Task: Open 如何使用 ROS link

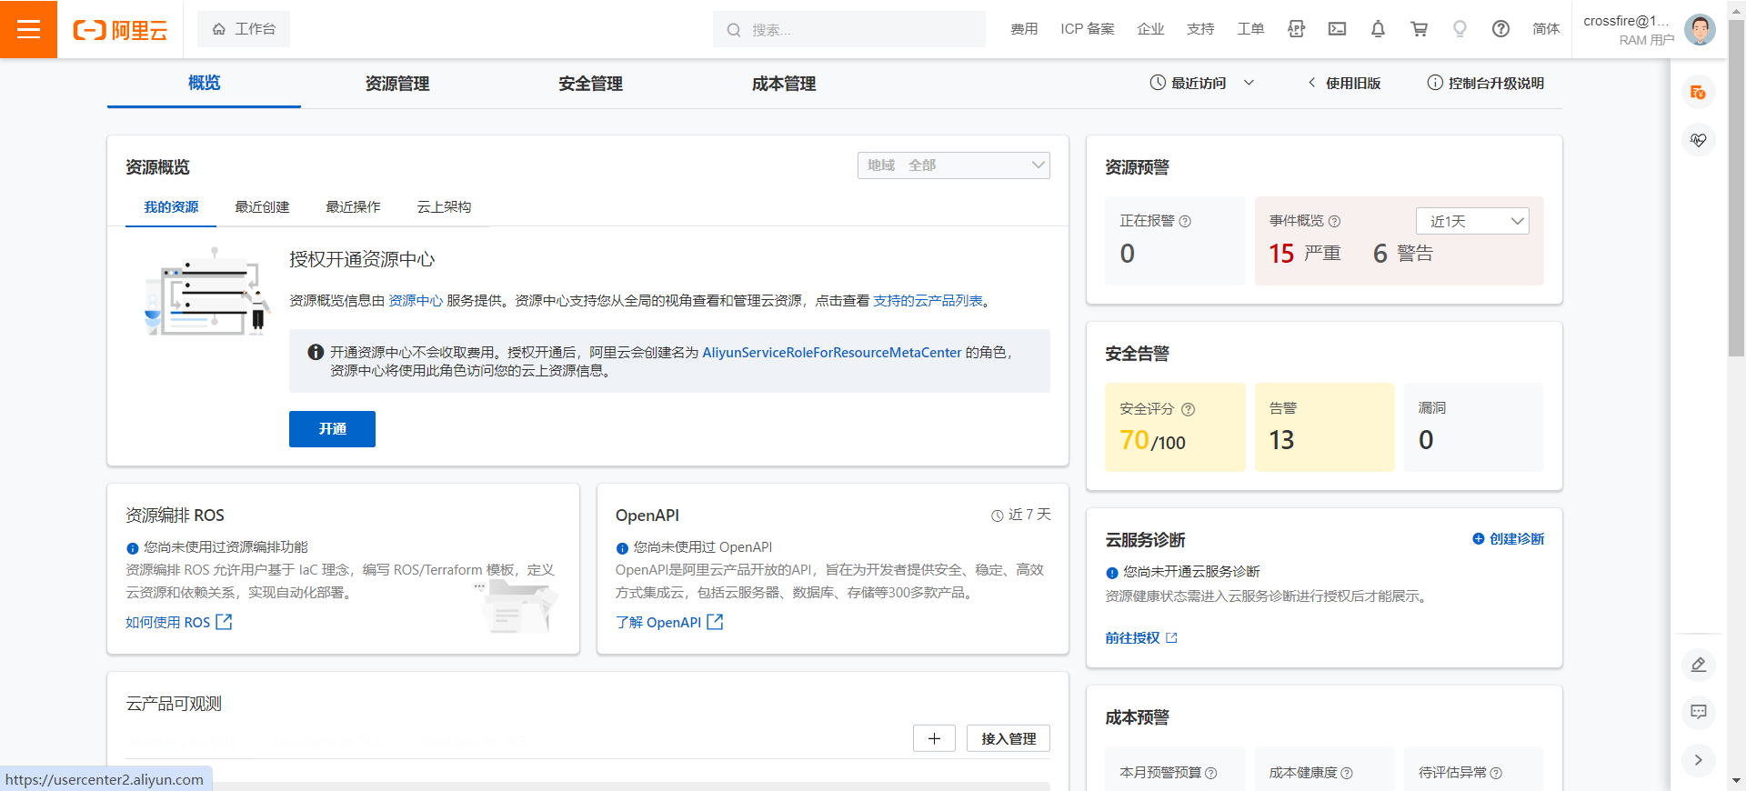Action: pos(178,622)
